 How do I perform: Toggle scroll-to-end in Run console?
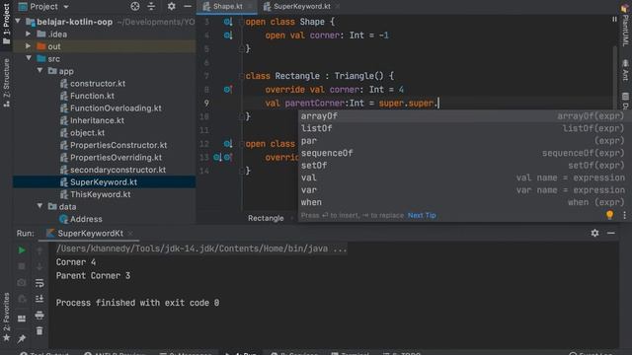point(39,299)
